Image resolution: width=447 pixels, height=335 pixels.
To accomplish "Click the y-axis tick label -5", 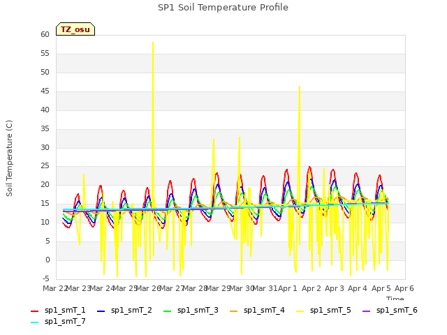I will [46, 278].
